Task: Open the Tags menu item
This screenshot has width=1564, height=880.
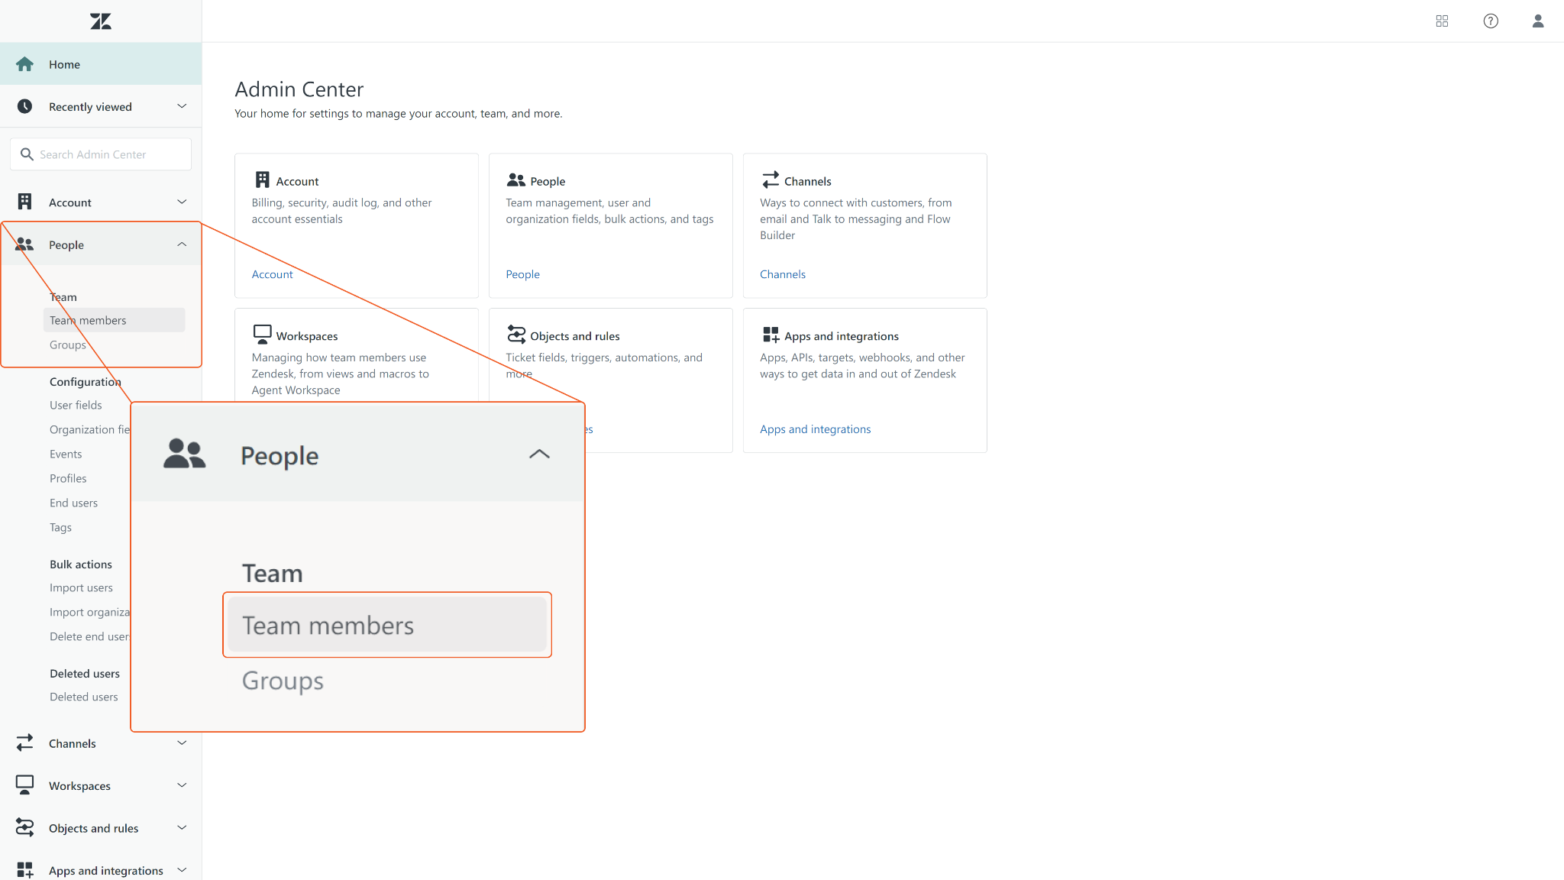Action: tap(60, 527)
